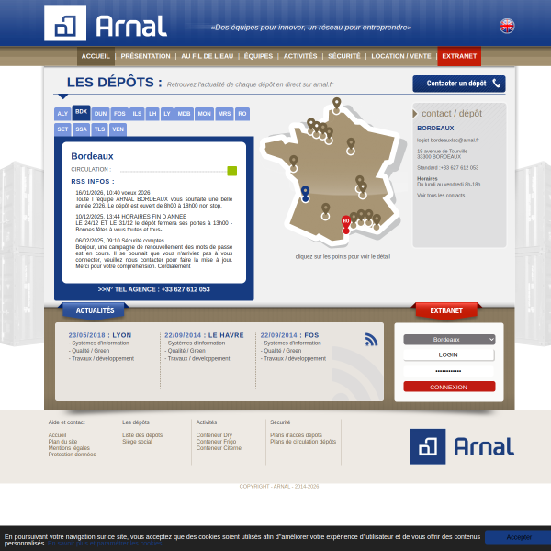The image size is (551, 551).
Task: Click the Arnal logo in the header
Action: pyautogui.click(x=106, y=23)
